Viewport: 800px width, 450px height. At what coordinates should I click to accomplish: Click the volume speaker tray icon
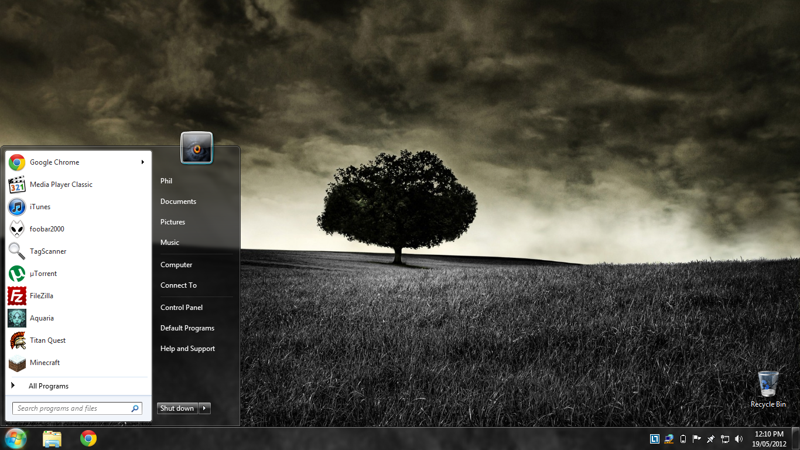coord(739,439)
